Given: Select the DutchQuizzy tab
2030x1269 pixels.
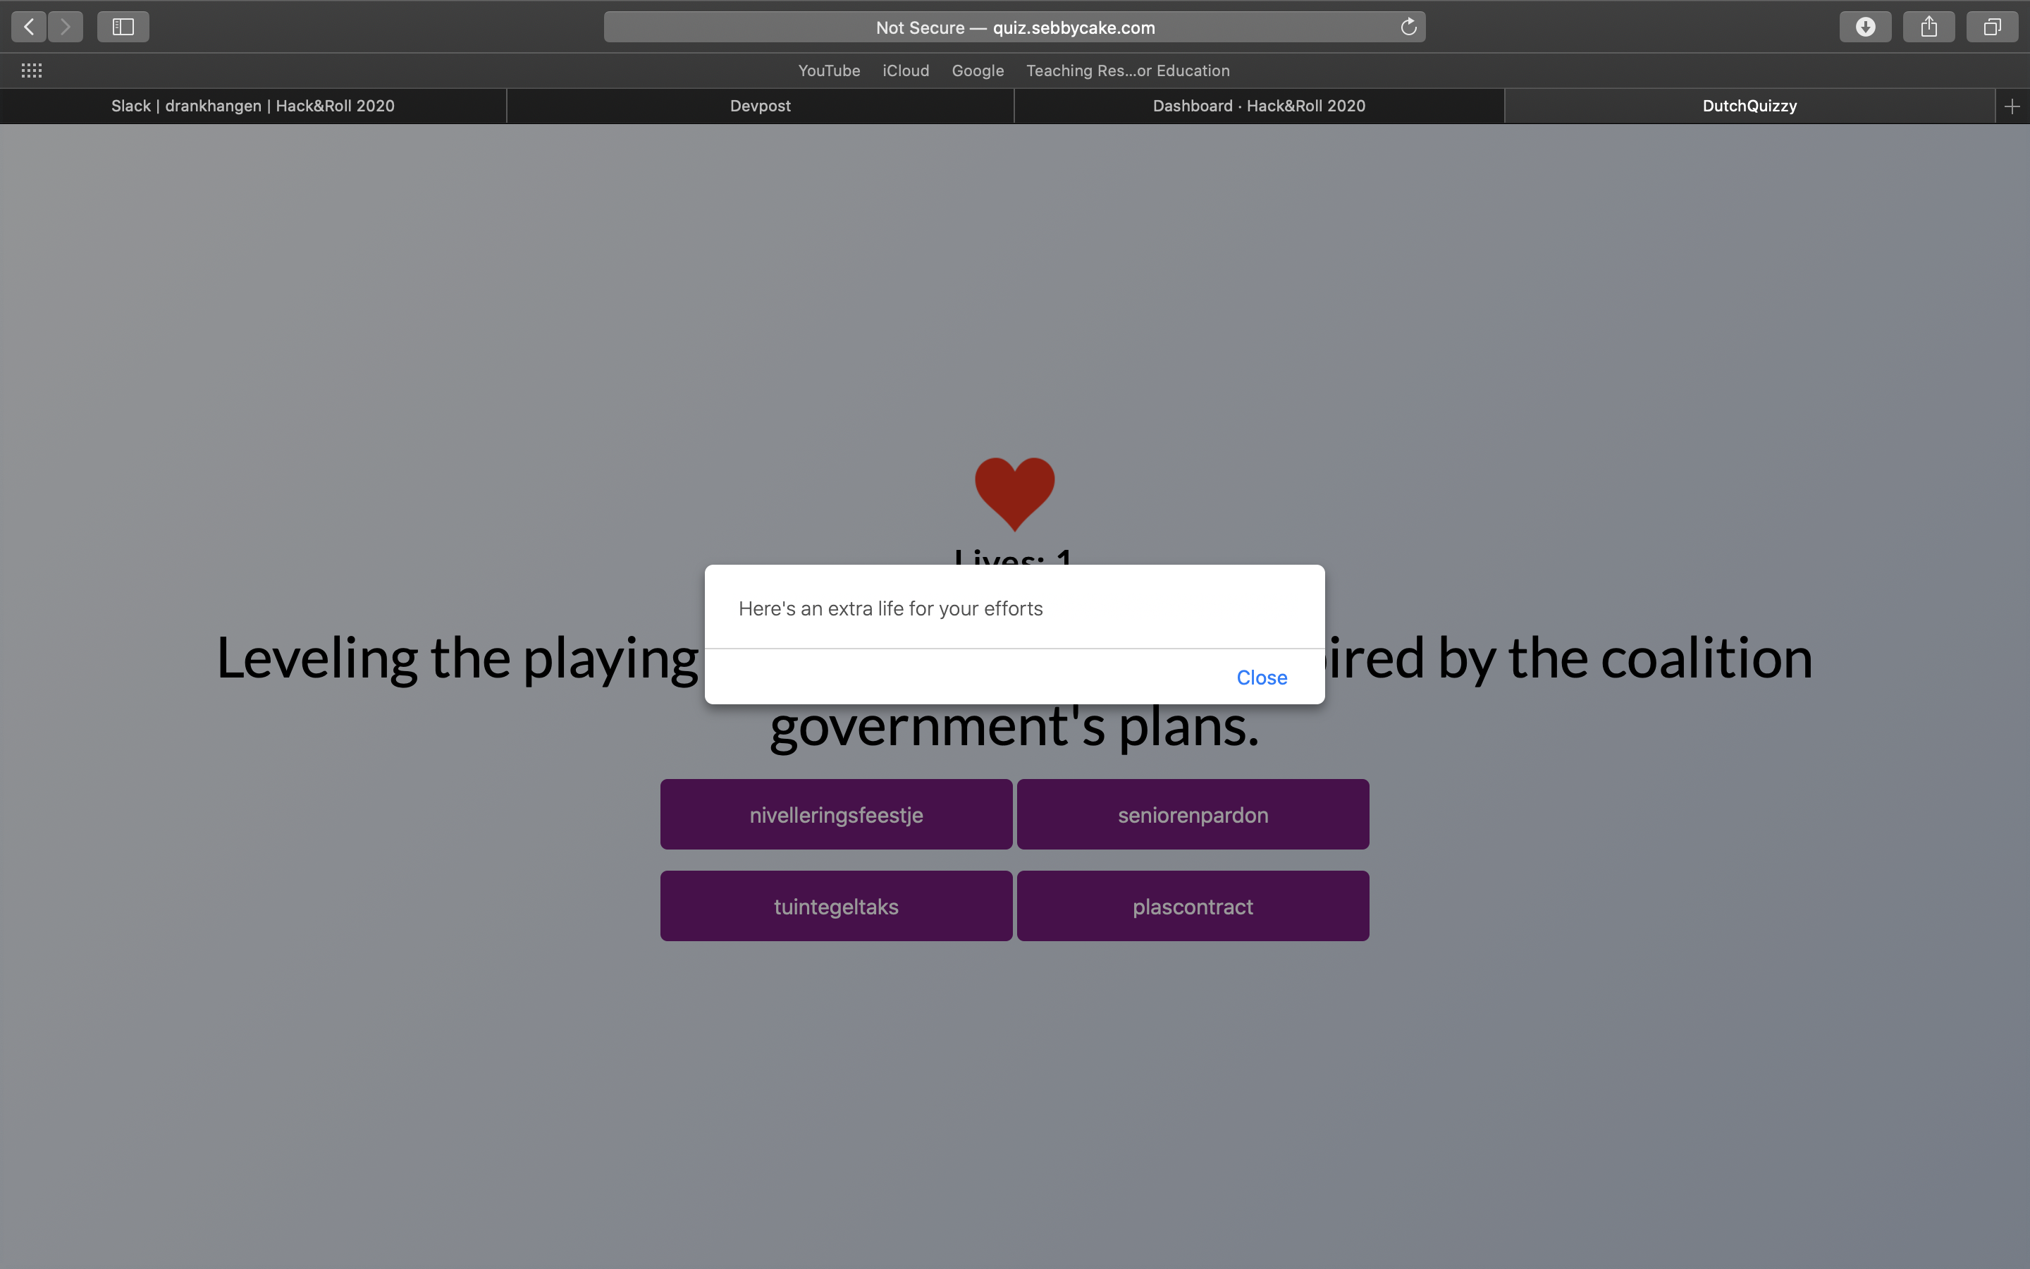Looking at the screenshot, I should [x=1749, y=106].
